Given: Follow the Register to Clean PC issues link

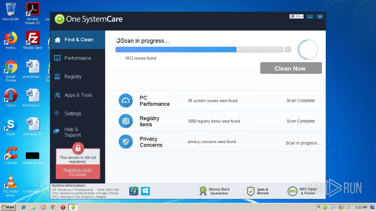Looking at the screenshot, I should [78, 172].
